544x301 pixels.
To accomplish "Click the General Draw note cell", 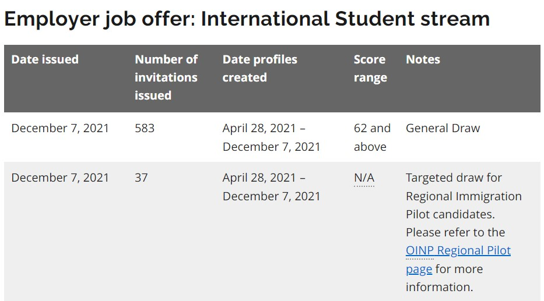I will 443,128.
